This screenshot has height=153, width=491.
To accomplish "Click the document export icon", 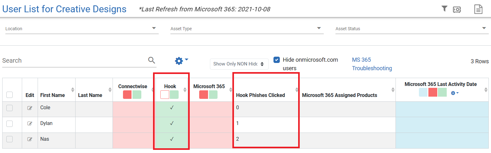I will [x=478, y=9].
